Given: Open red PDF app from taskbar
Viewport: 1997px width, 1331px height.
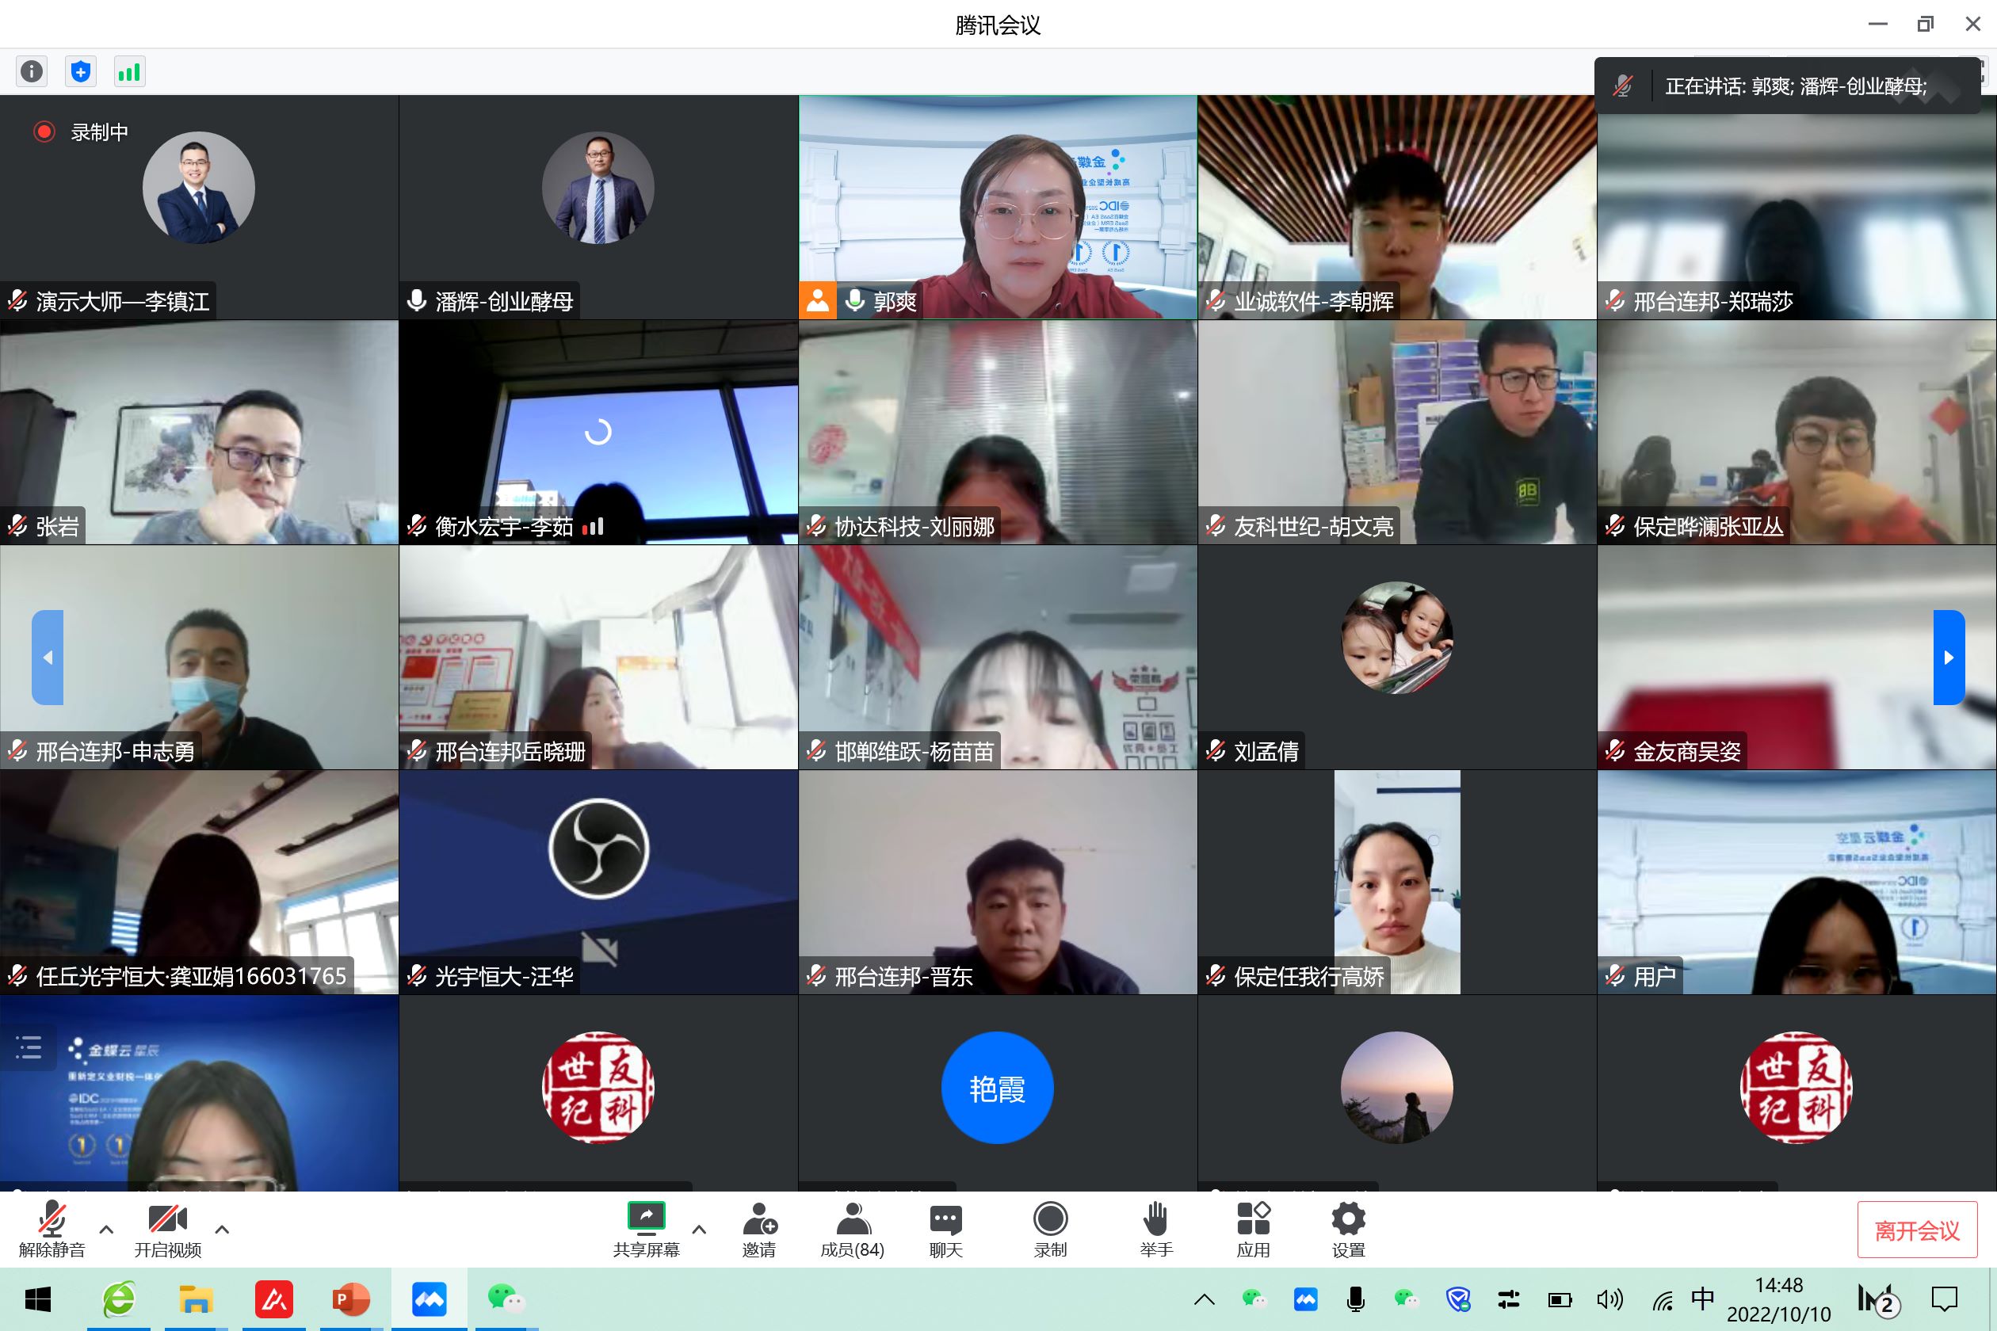Looking at the screenshot, I should [273, 1299].
